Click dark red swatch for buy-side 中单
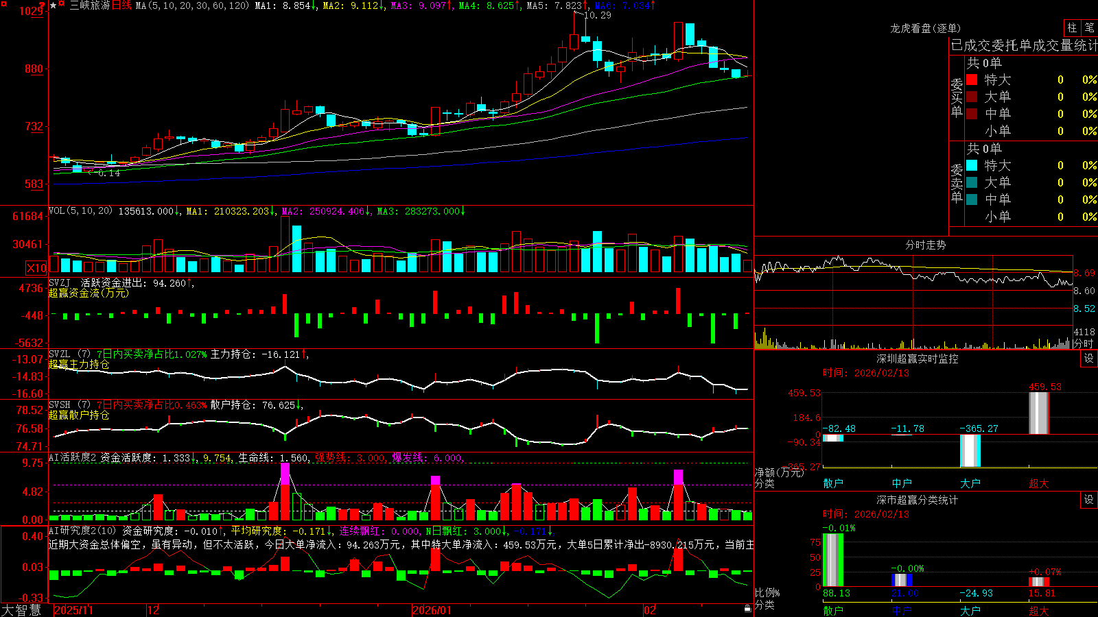 (x=972, y=113)
